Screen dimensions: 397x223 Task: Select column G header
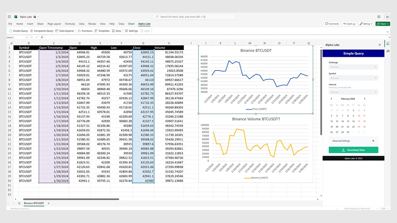pyautogui.click(x=143, y=43)
